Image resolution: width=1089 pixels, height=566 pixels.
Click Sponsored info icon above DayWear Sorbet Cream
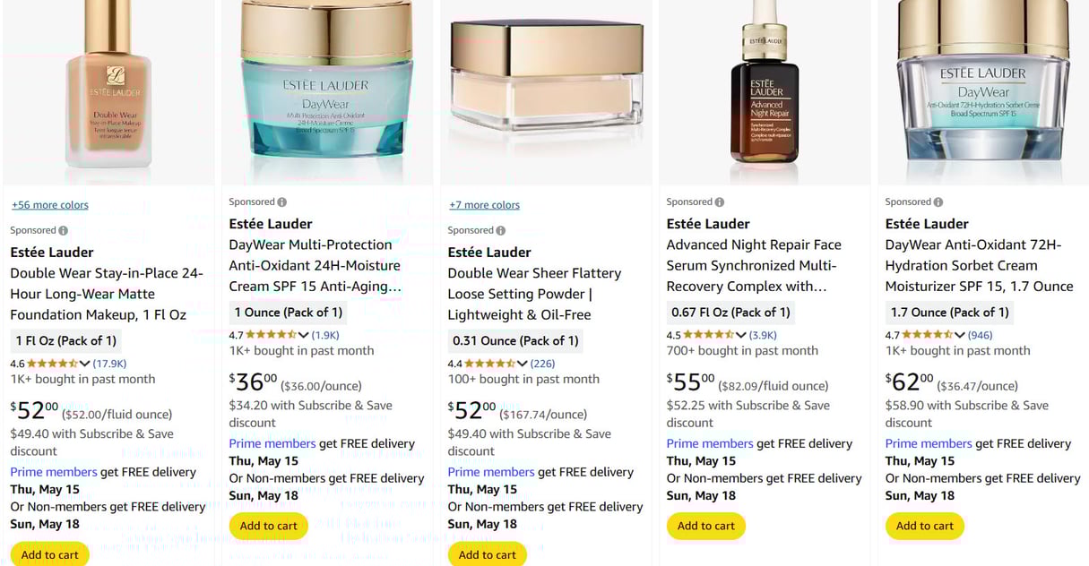(938, 202)
